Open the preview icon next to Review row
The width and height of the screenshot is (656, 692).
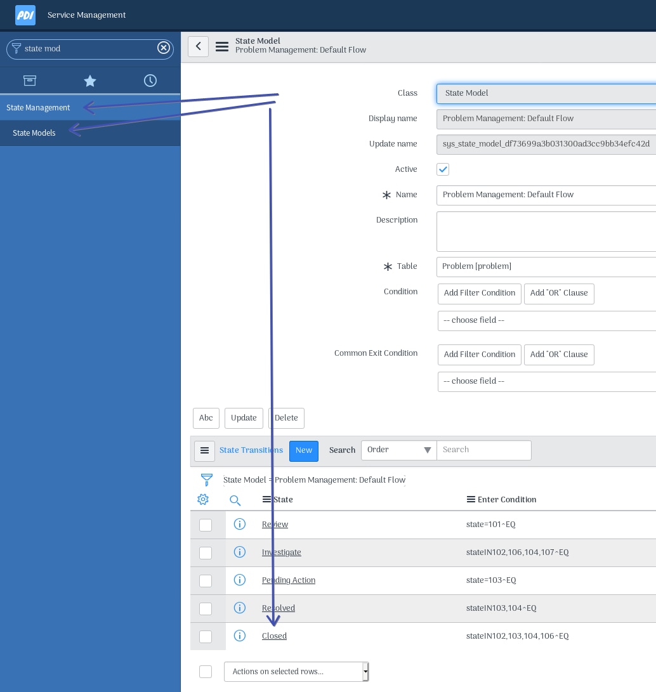point(240,525)
